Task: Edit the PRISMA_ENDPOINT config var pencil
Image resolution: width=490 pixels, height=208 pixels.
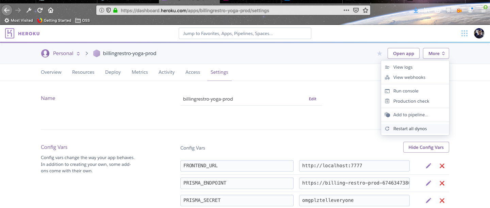Action: pyautogui.click(x=428, y=183)
